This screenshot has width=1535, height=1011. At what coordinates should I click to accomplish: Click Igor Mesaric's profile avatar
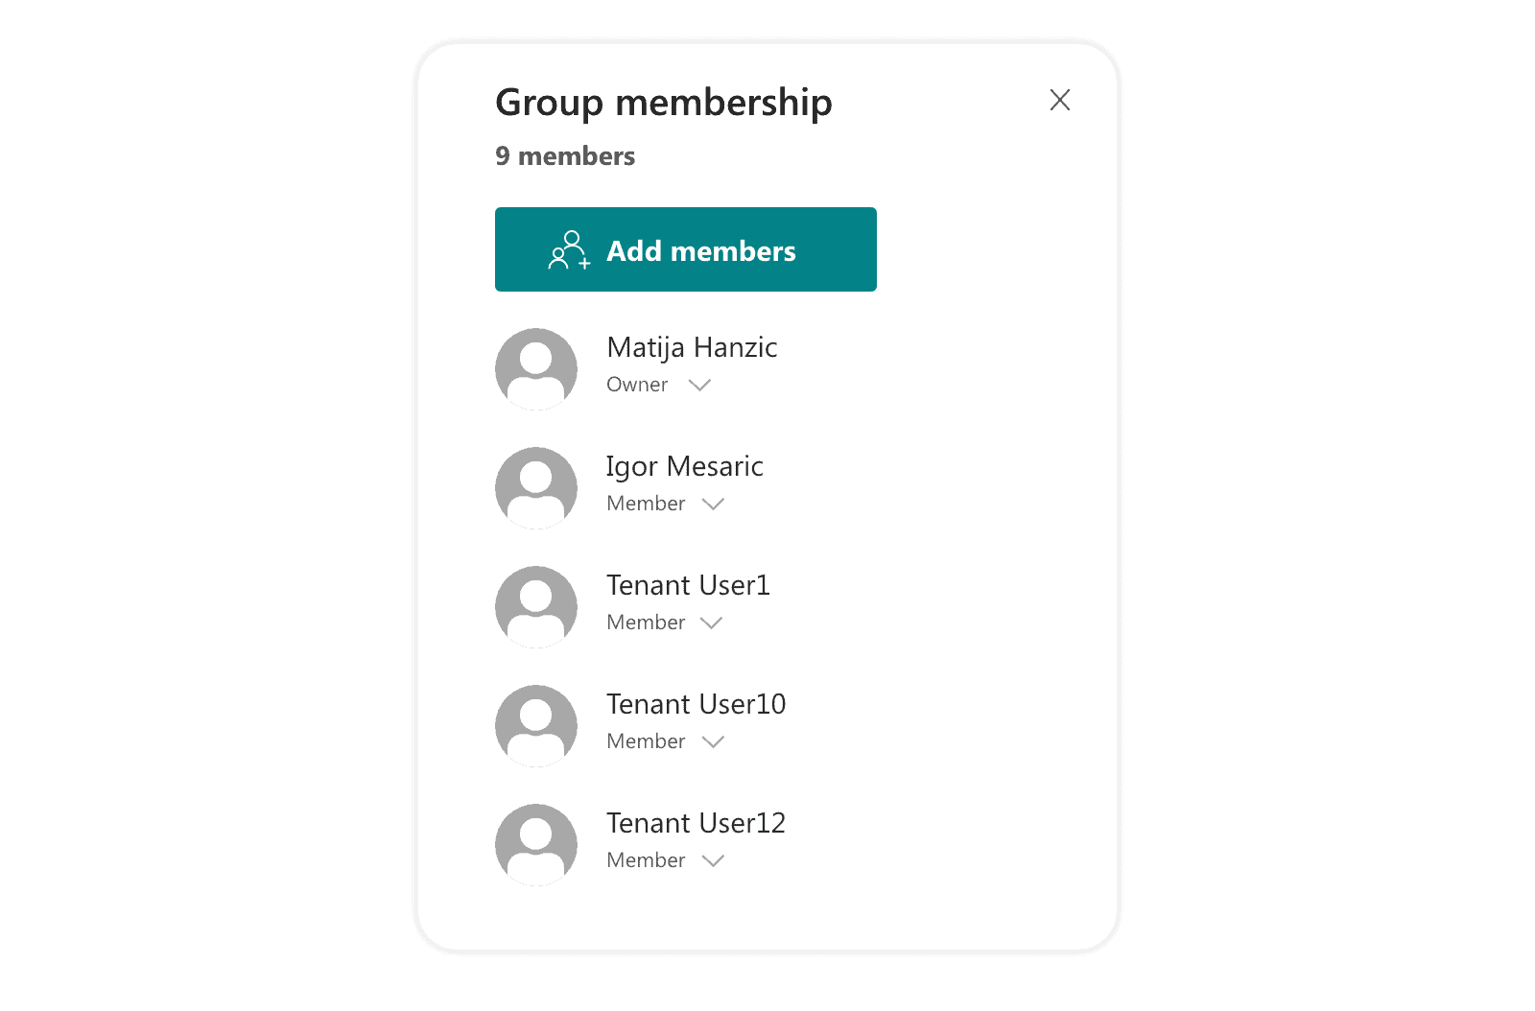point(535,487)
